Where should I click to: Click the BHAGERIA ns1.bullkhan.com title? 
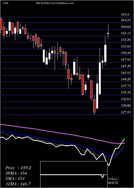(55, 3)
